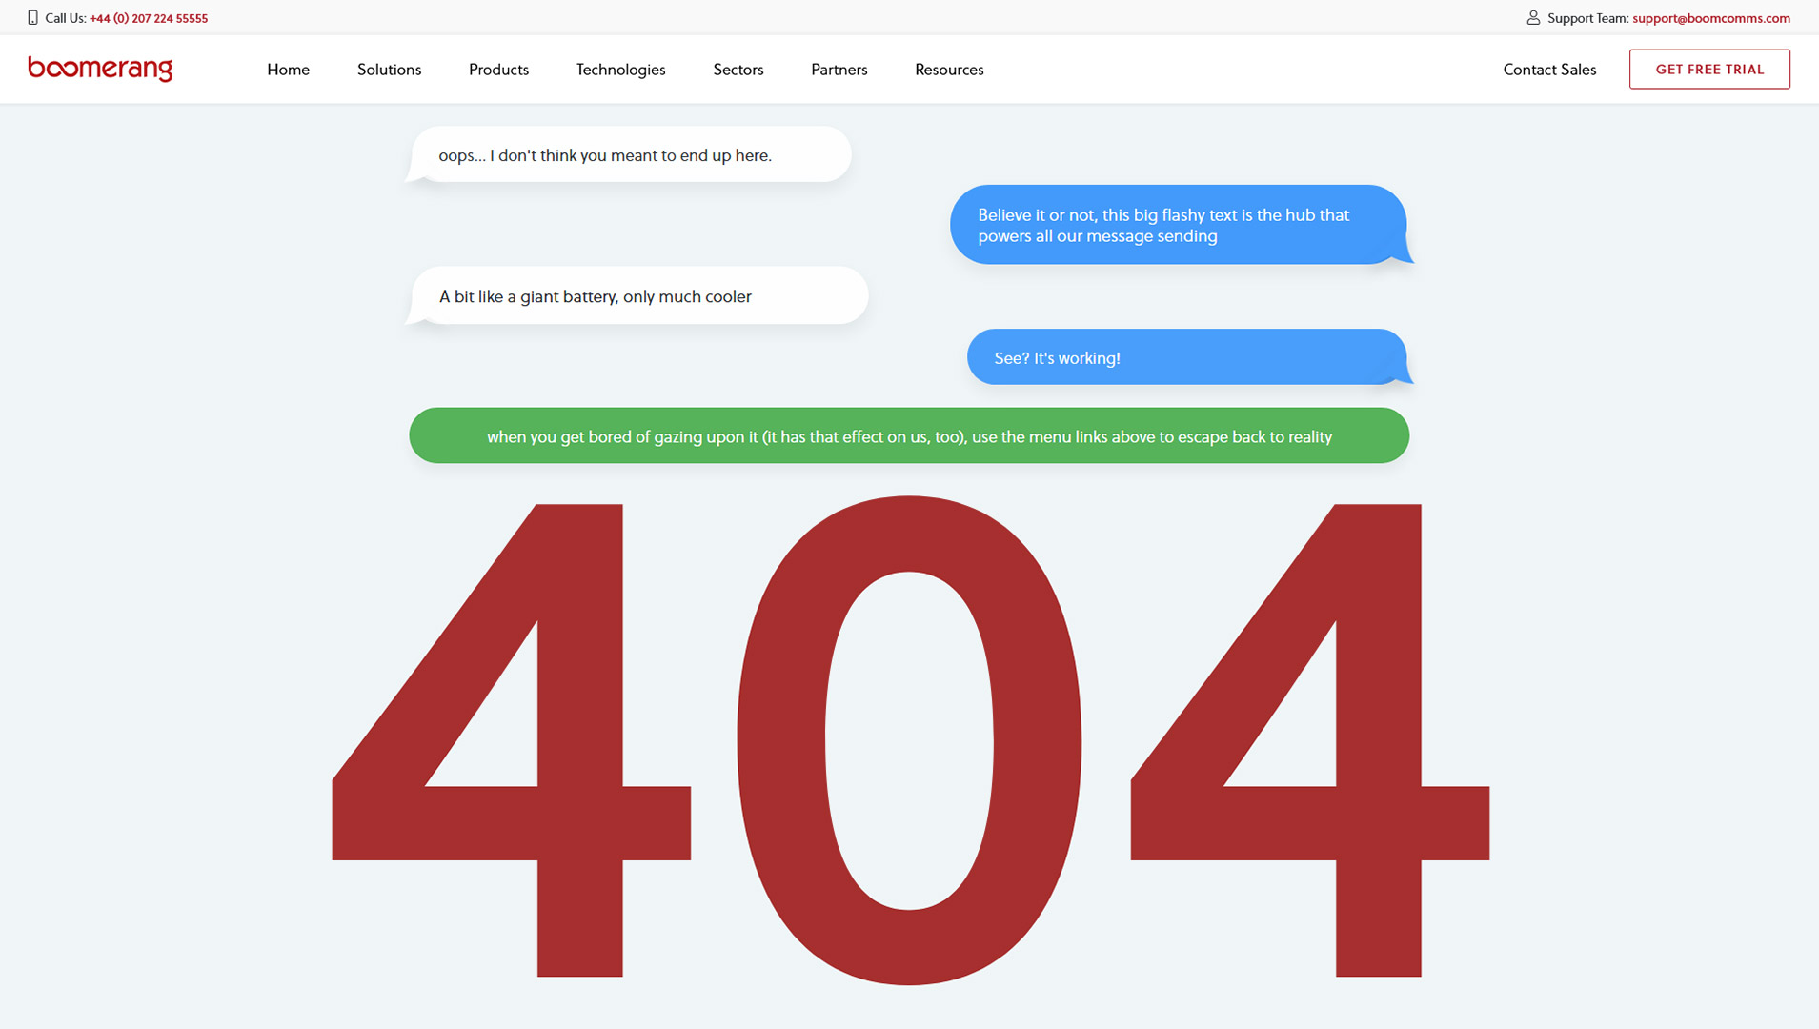Click the 'giant battery' white chat bubble
This screenshot has width=1819, height=1029.
638,296
